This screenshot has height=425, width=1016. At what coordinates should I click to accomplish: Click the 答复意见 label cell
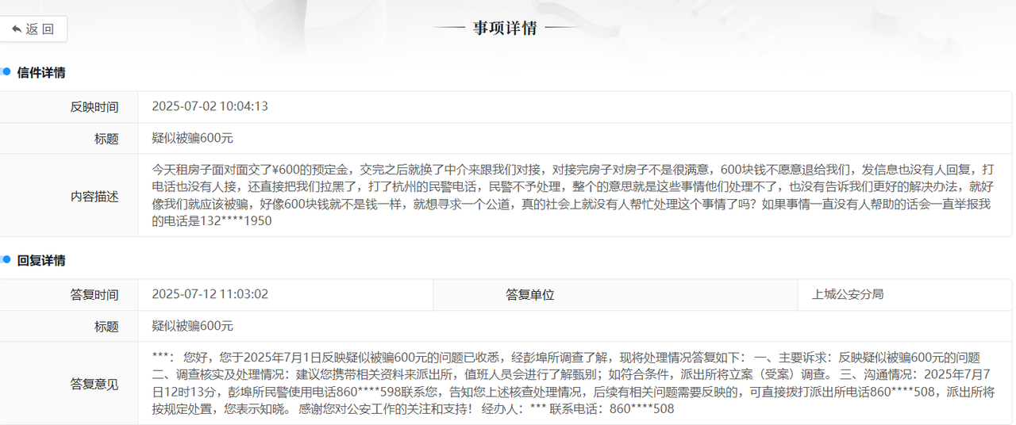click(x=94, y=385)
